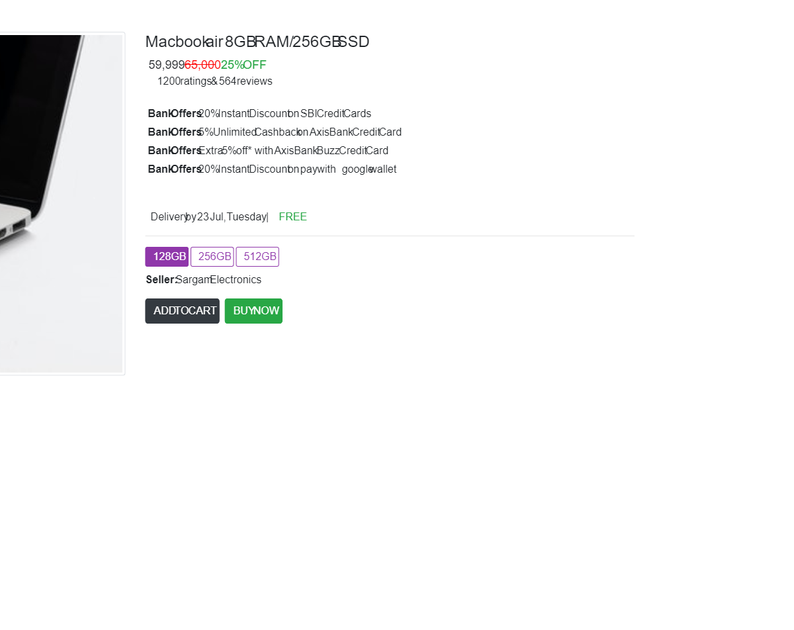Pick the 512GB storage variant
This screenshot has height=630, width=794.
[257, 257]
